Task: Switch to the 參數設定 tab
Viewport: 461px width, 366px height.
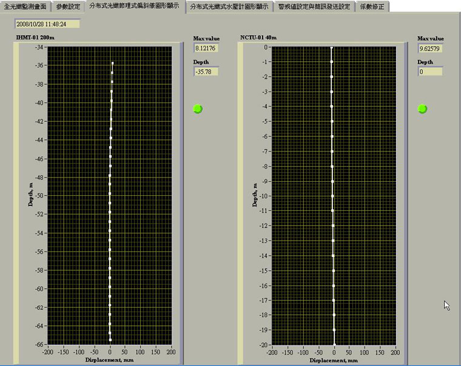Action: pos(67,7)
